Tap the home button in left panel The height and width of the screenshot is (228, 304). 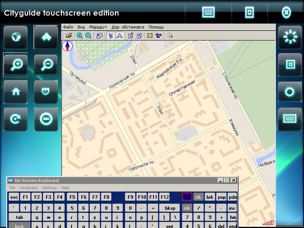point(16,92)
